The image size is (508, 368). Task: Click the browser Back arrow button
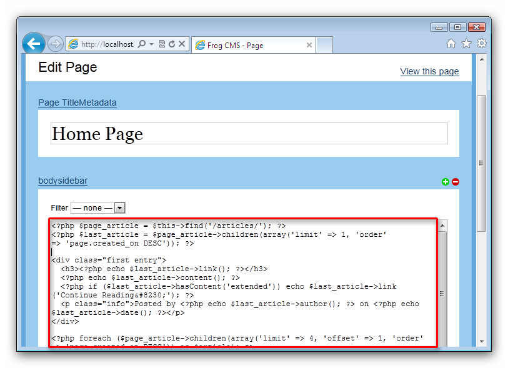coord(34,44)
